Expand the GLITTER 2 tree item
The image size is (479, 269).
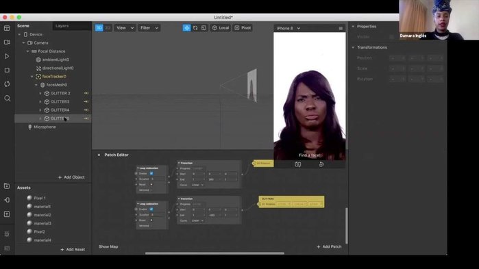tap(40, 93)
